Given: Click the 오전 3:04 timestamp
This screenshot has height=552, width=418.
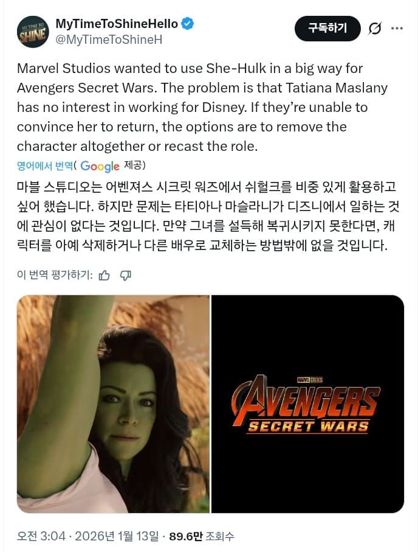Looking at the screenshot, I should point(41,536).
